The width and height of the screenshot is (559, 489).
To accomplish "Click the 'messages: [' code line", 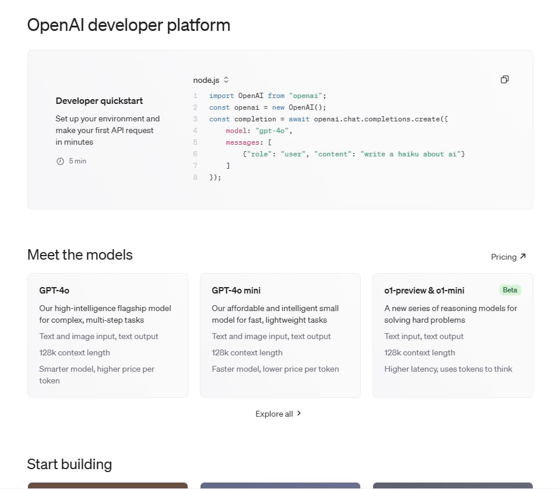I will point(248,142).
